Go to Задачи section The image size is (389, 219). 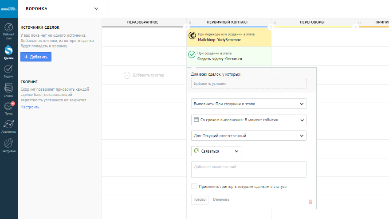(8, 71)
